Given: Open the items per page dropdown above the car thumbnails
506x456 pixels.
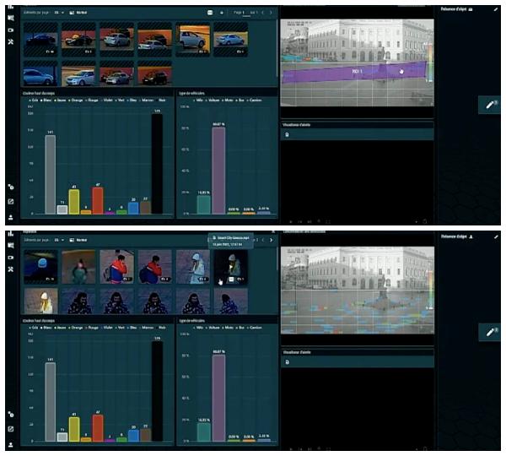Looking at the screenshot, I should click(x=59, y=14).
